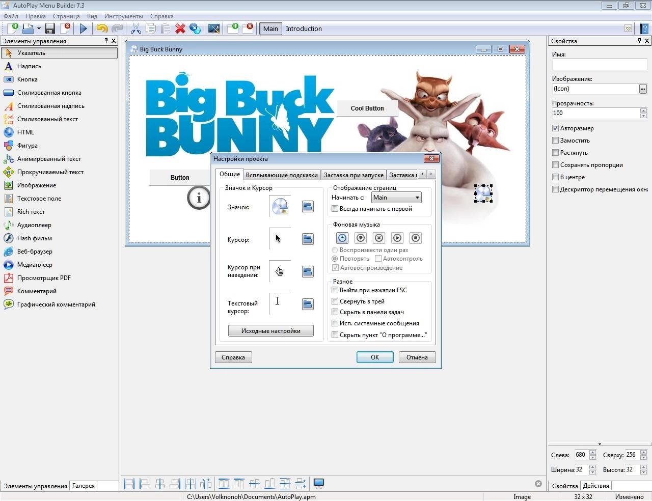Image resolution: width=652 pixels, height=501 pixels.
Task: Check Свернуть в трей option
Action: 335,301
